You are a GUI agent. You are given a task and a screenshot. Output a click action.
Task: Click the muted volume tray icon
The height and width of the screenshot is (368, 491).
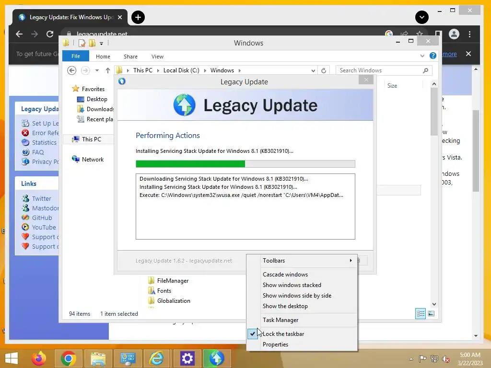pos(446,359)
